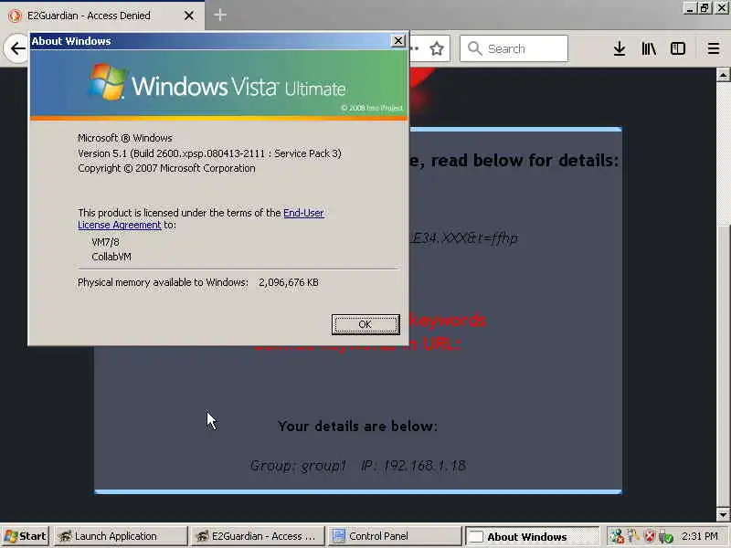Click 'Group: group1' text
This screenshot has height=548, width=731.
point(298,465)
